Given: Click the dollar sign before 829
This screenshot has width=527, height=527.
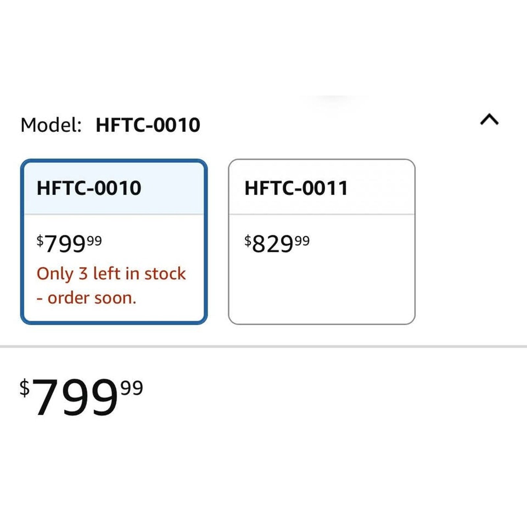Looking at the screenshot, I should 248,241.
